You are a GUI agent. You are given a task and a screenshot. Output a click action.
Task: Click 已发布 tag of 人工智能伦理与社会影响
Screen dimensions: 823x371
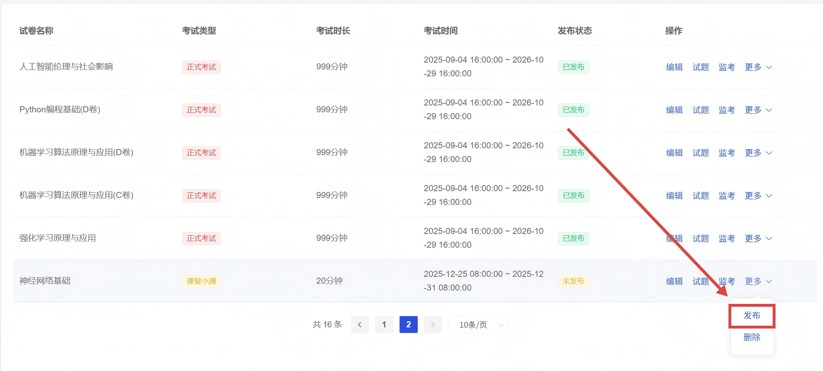(x=573, y=67)
